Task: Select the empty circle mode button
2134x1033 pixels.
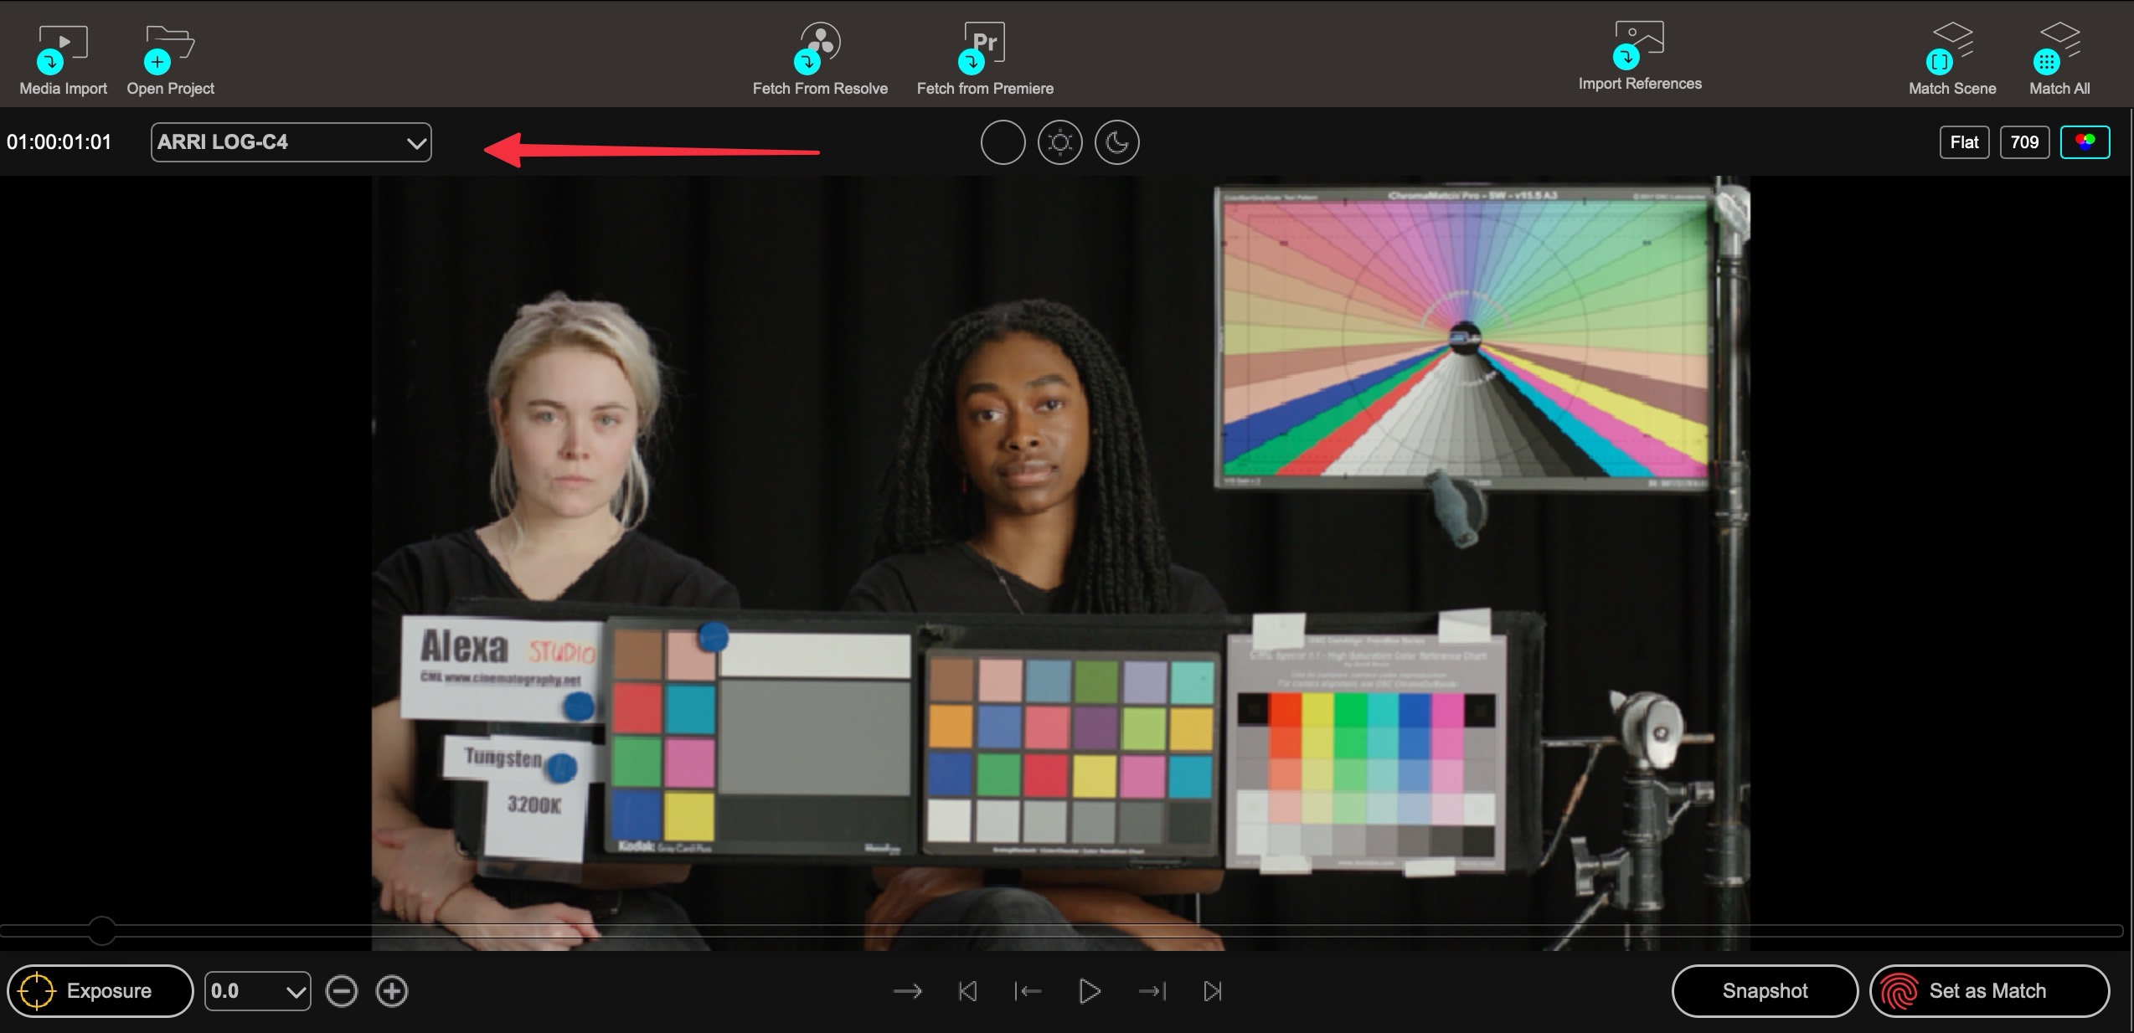Action: [x=1003, y=142]
